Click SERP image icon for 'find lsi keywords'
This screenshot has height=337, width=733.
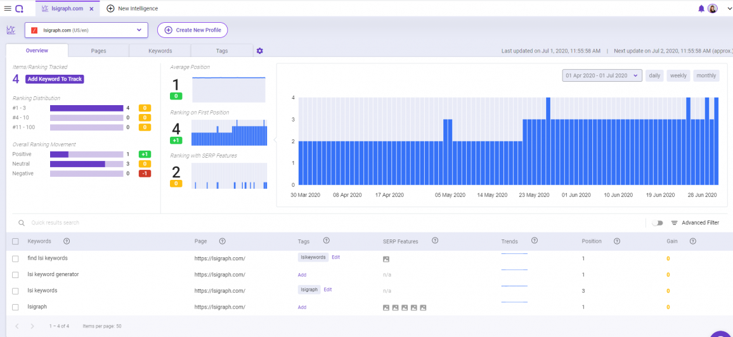[386, 259]
